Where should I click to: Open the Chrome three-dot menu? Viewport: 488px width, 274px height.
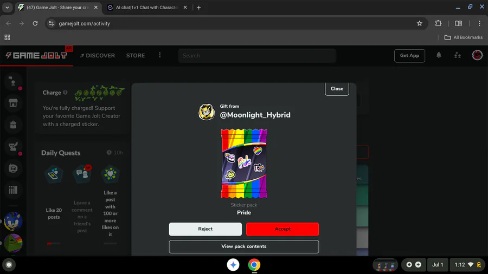coord(479,24)
